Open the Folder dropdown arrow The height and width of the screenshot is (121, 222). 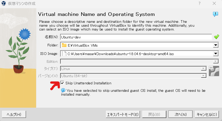coord(216,45)
